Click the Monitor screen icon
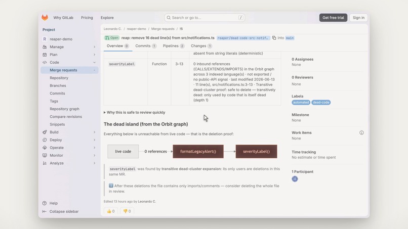Image resolution: width=408 pixels, height=229 pixels. 45,155
